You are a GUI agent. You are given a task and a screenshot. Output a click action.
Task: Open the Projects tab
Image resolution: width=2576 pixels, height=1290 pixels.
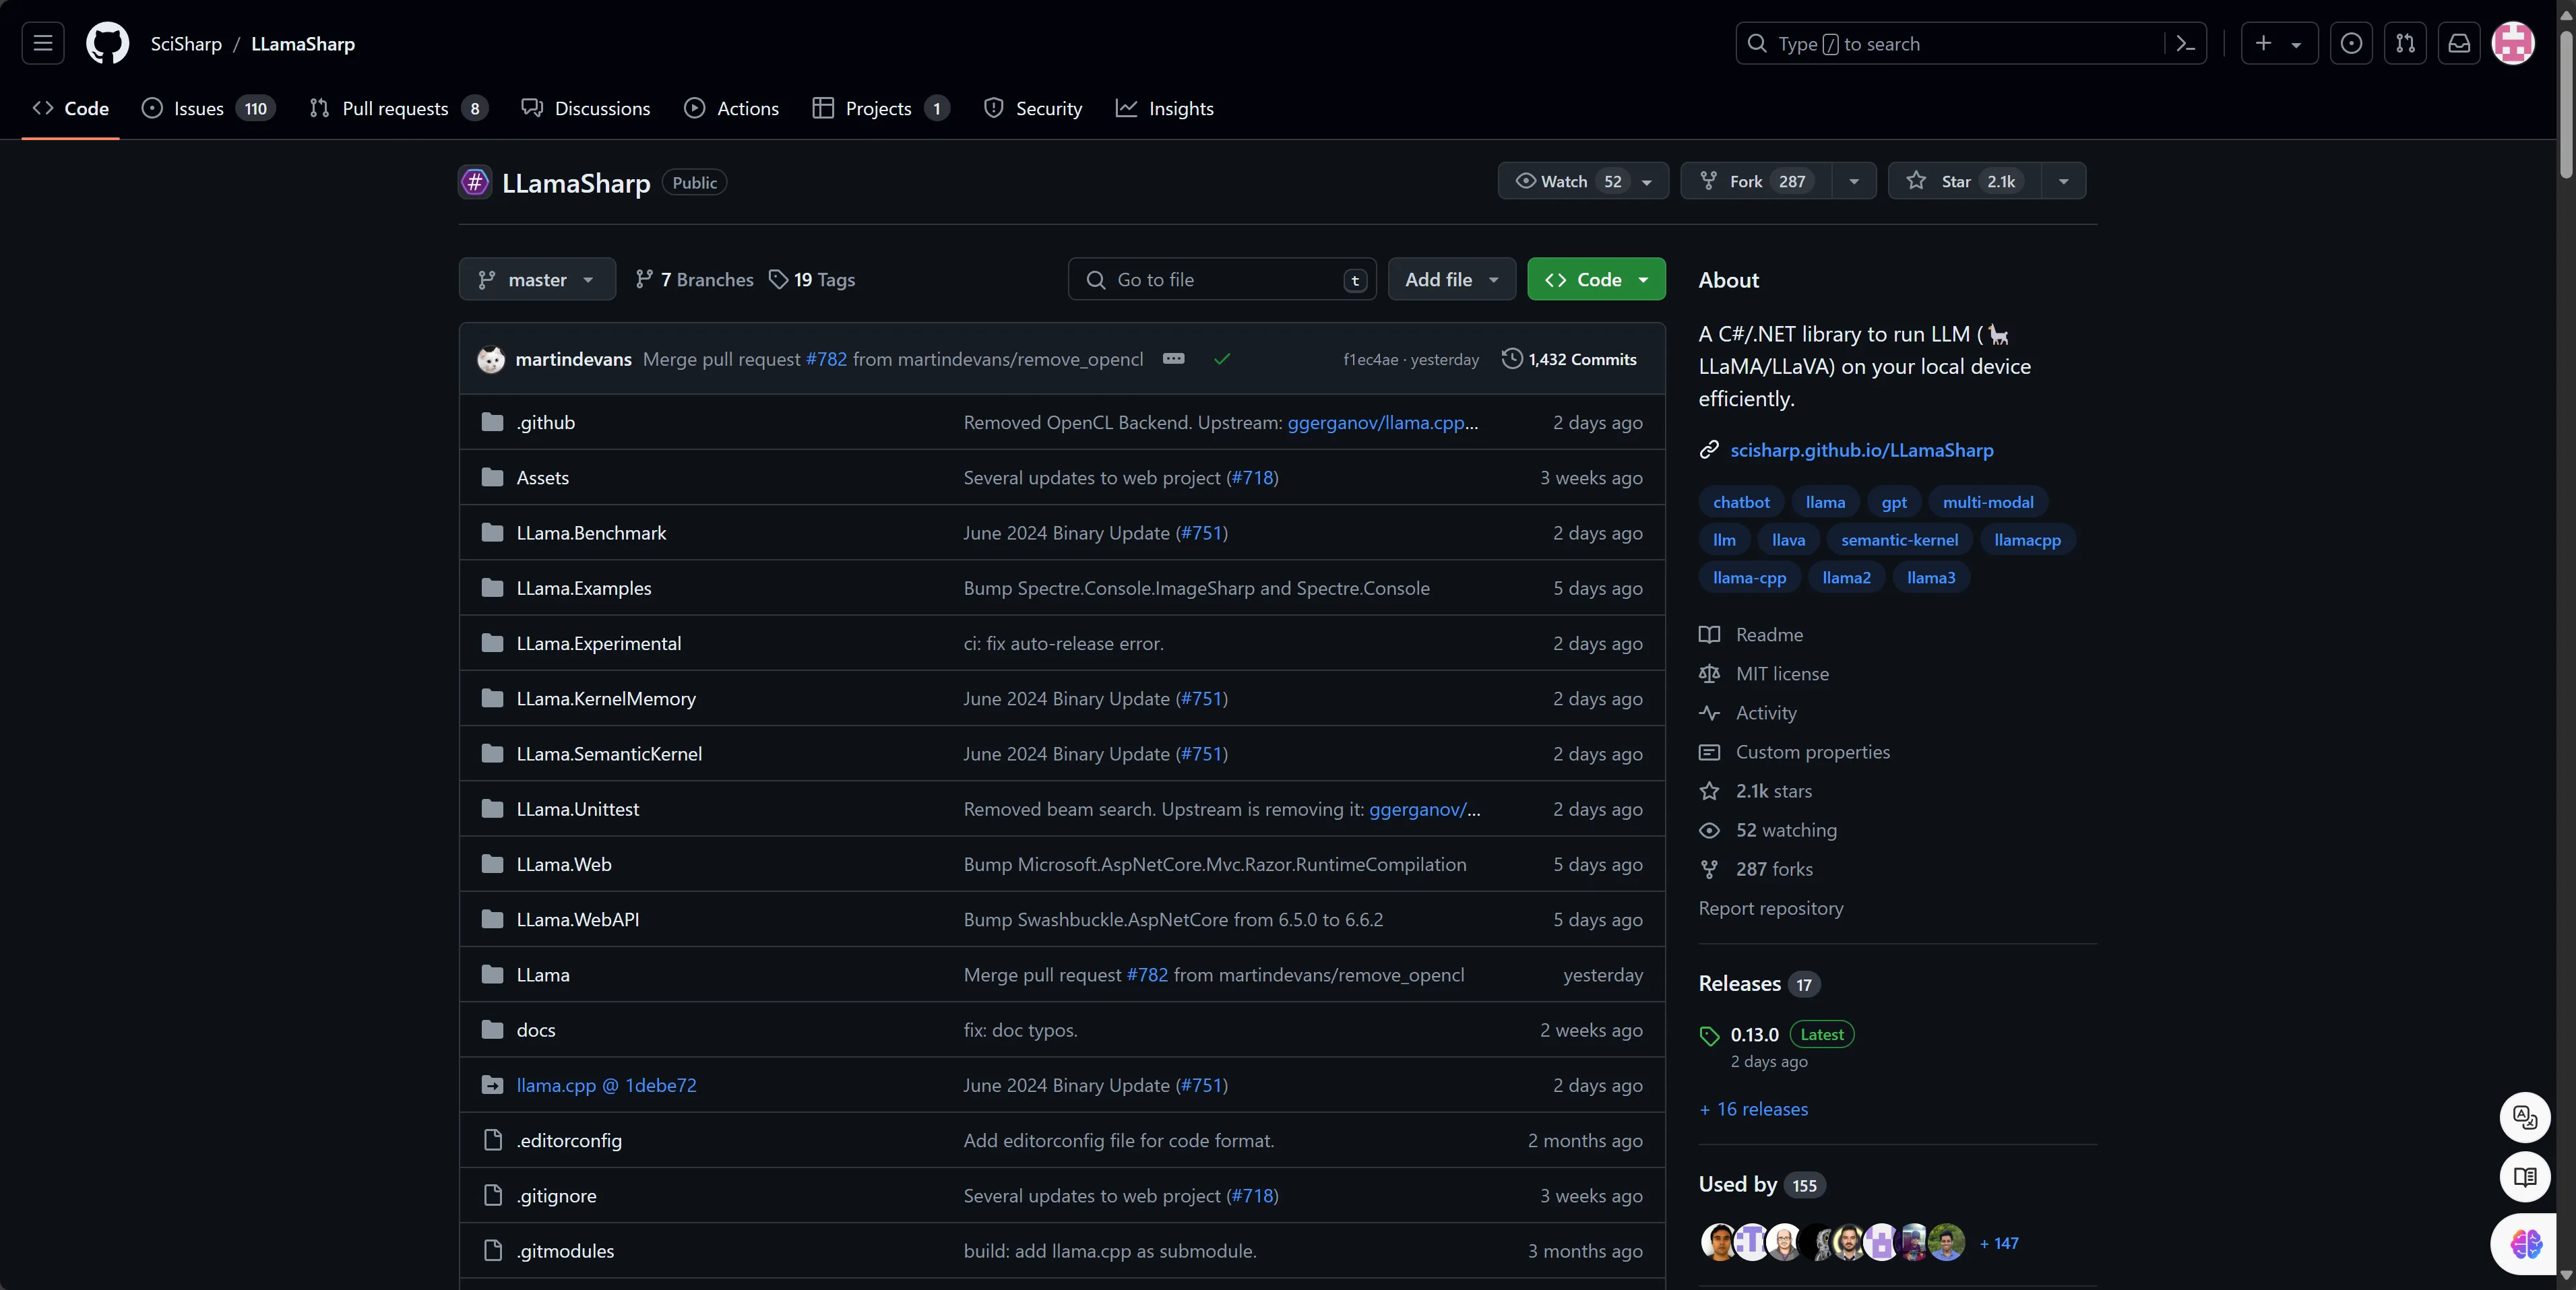coord(881,108)
